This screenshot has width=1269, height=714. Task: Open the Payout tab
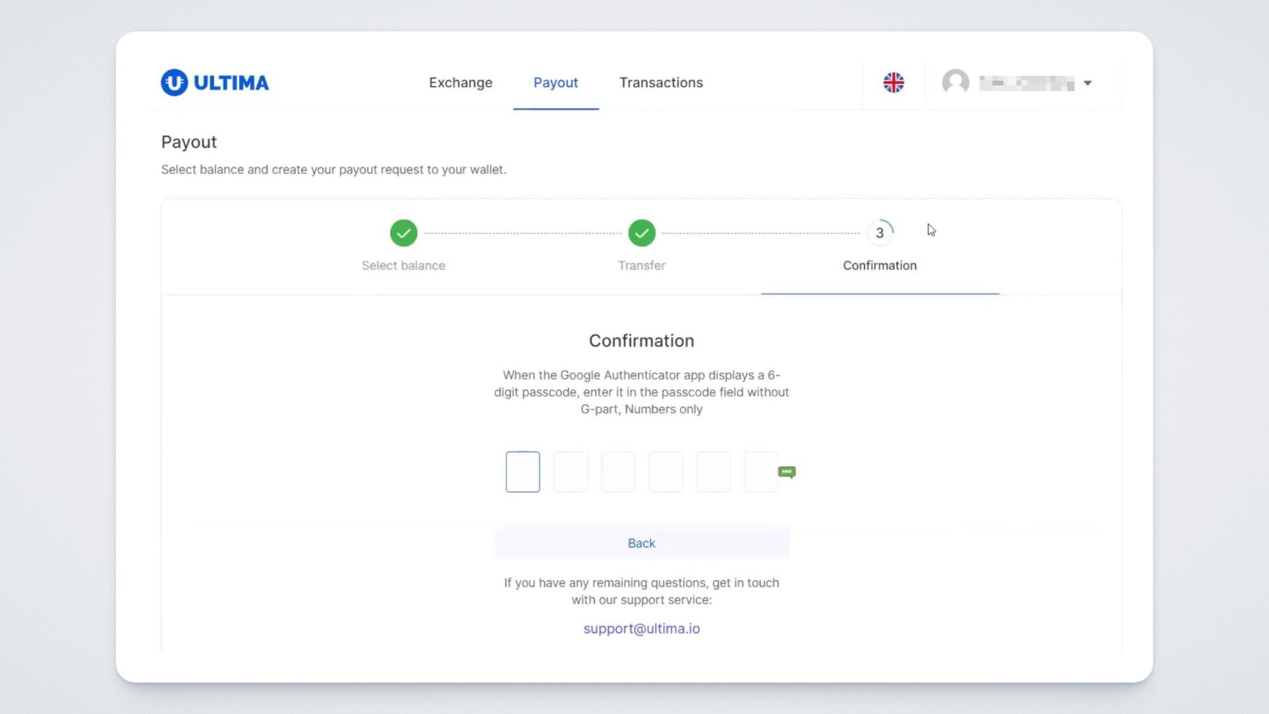click(x=555, y=83)
